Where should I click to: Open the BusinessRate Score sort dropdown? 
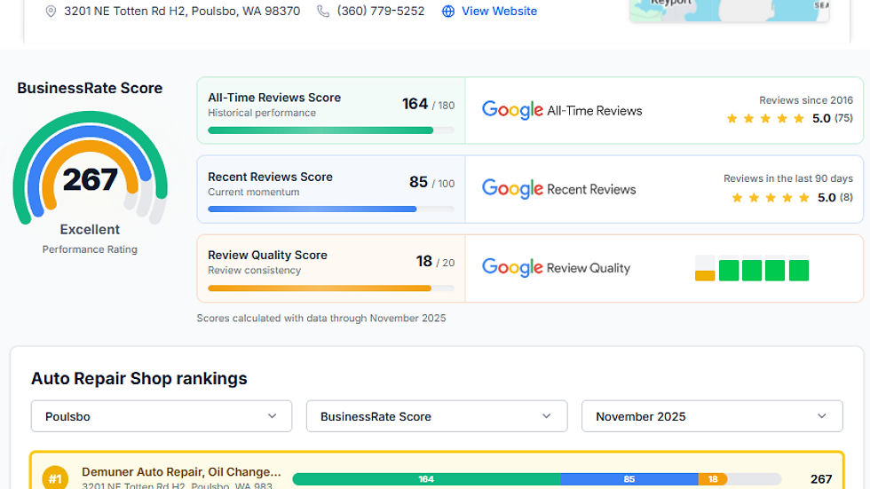pos(437,416)
